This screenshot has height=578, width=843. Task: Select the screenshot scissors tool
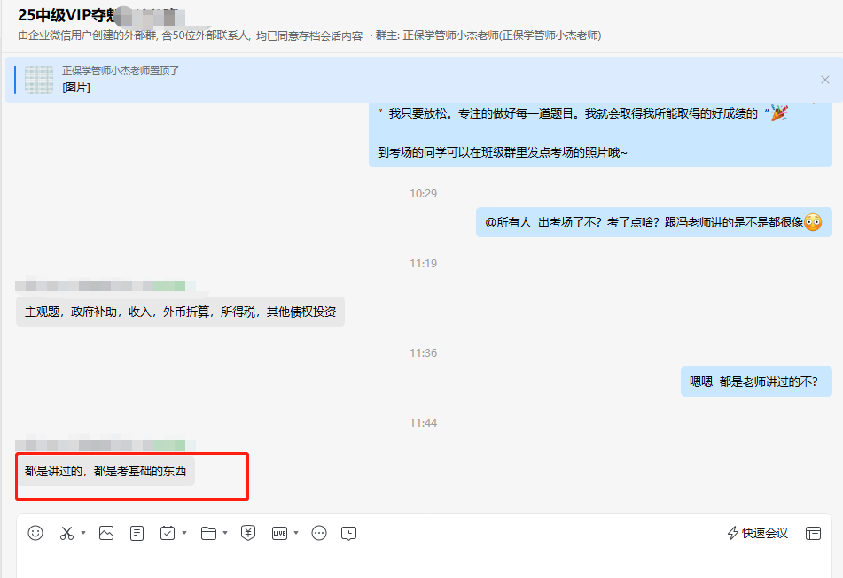point(66,533)
